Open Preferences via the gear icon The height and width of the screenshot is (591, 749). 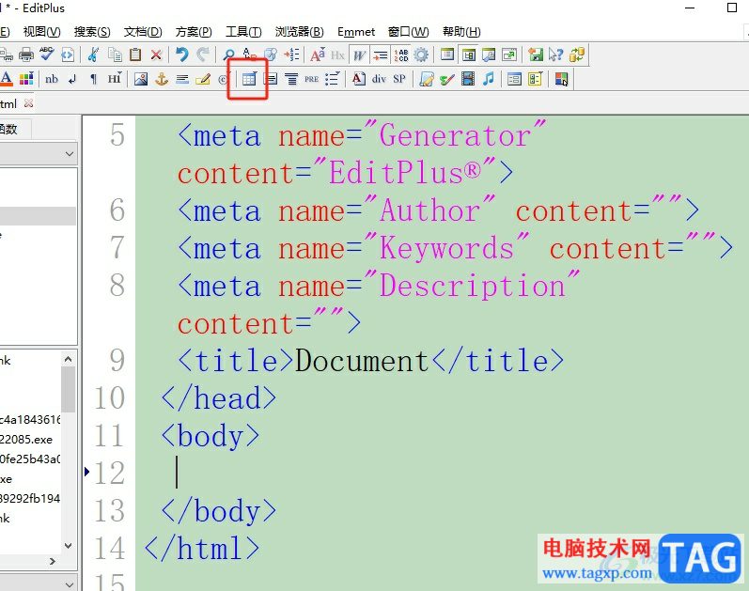coord(421,54)
